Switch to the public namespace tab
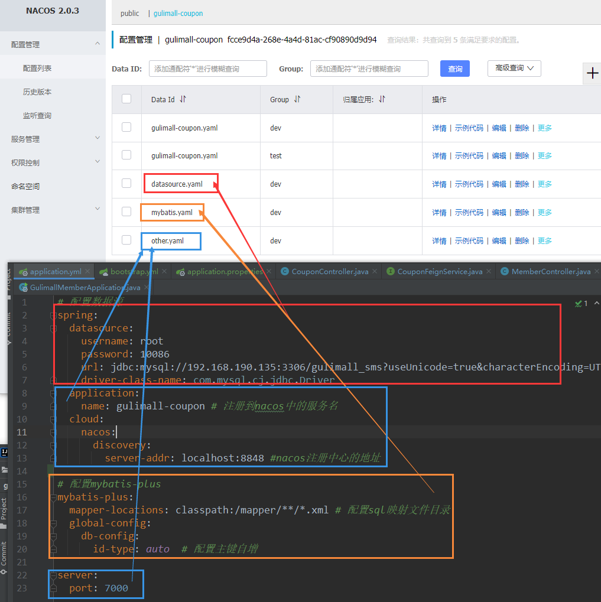Image resolution: width=601 pixels, height=602 pixels. pyautogui.click(x=130, y=14)
